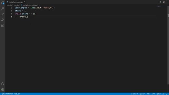
Task: Click the number 10 on line 3
Action: pos(34,14)
